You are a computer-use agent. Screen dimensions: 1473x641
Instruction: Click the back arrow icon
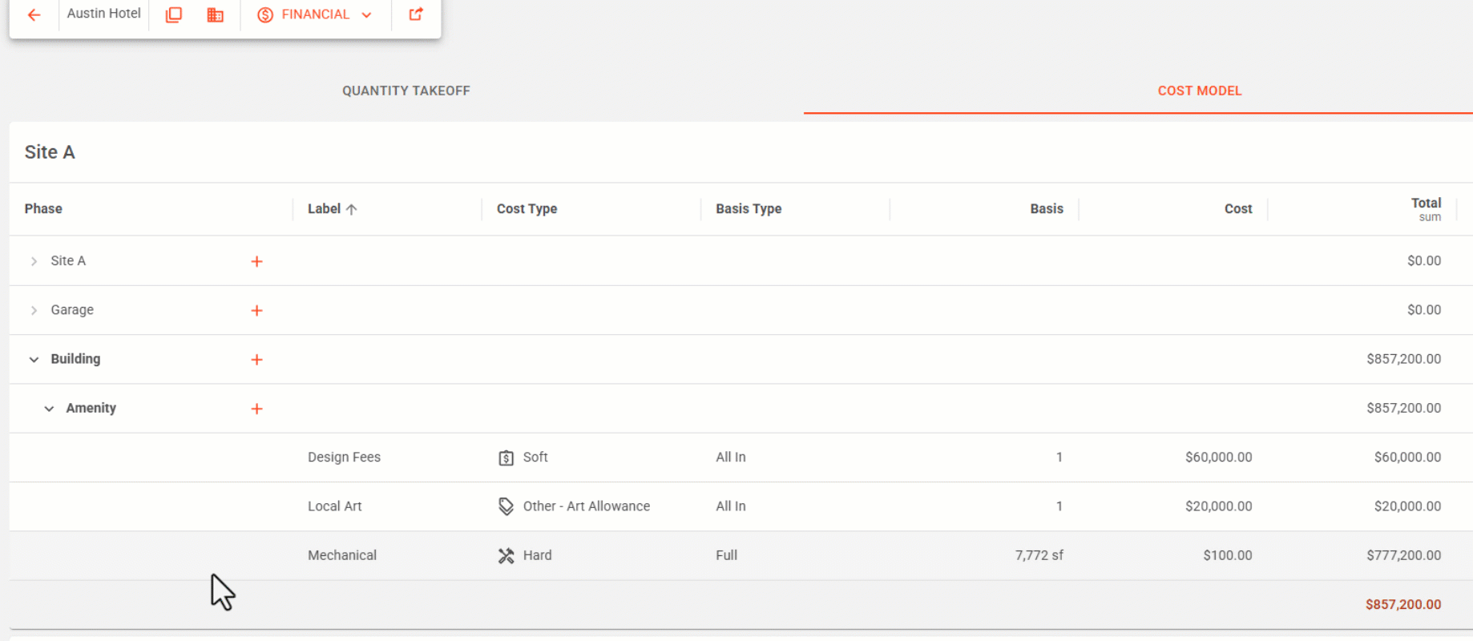pyautogui.click(x=34, y=14)
